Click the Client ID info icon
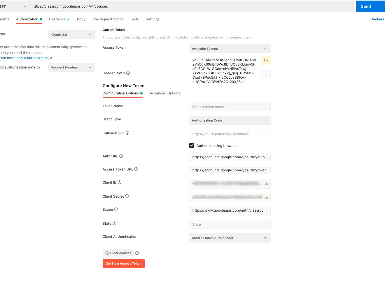 click(x=120, y=182)
